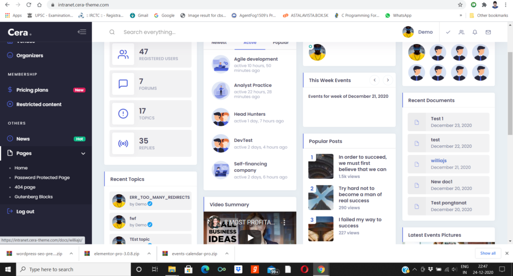This screenshot has width=513, height=276.
Task: Open Password Protected Page in sidebar
Action: (x=42, y=177)
